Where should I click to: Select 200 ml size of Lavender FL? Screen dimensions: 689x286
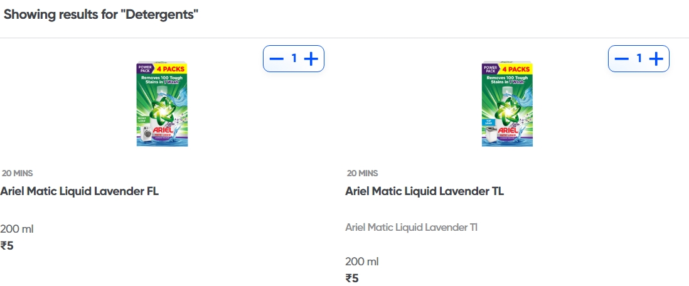pyautogui.click(x=17, y=229)
